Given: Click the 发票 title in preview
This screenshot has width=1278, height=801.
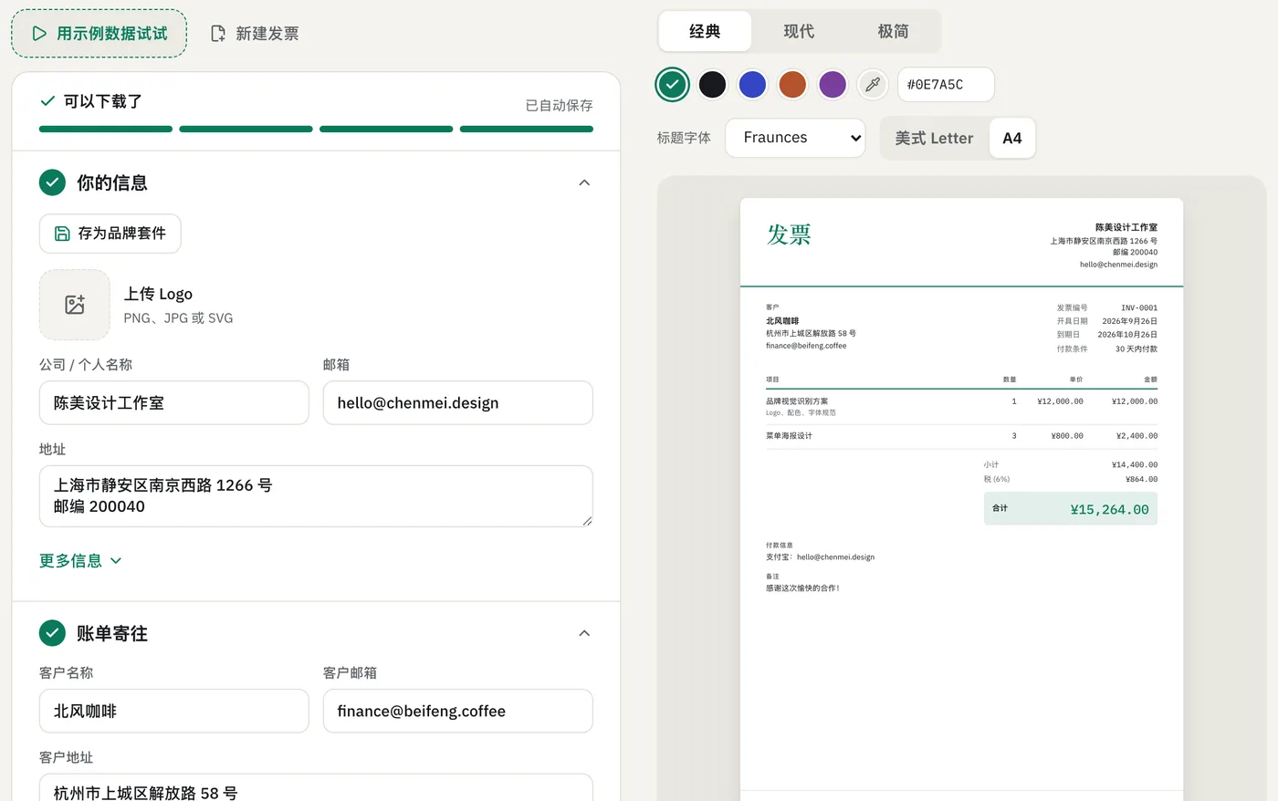Looking at the screenshot, I should [x=789, y=234].
